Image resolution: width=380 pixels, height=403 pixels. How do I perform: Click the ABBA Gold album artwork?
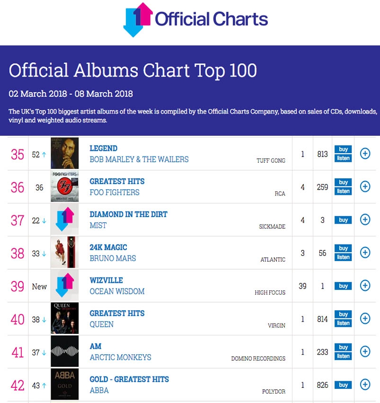point(64,385)
